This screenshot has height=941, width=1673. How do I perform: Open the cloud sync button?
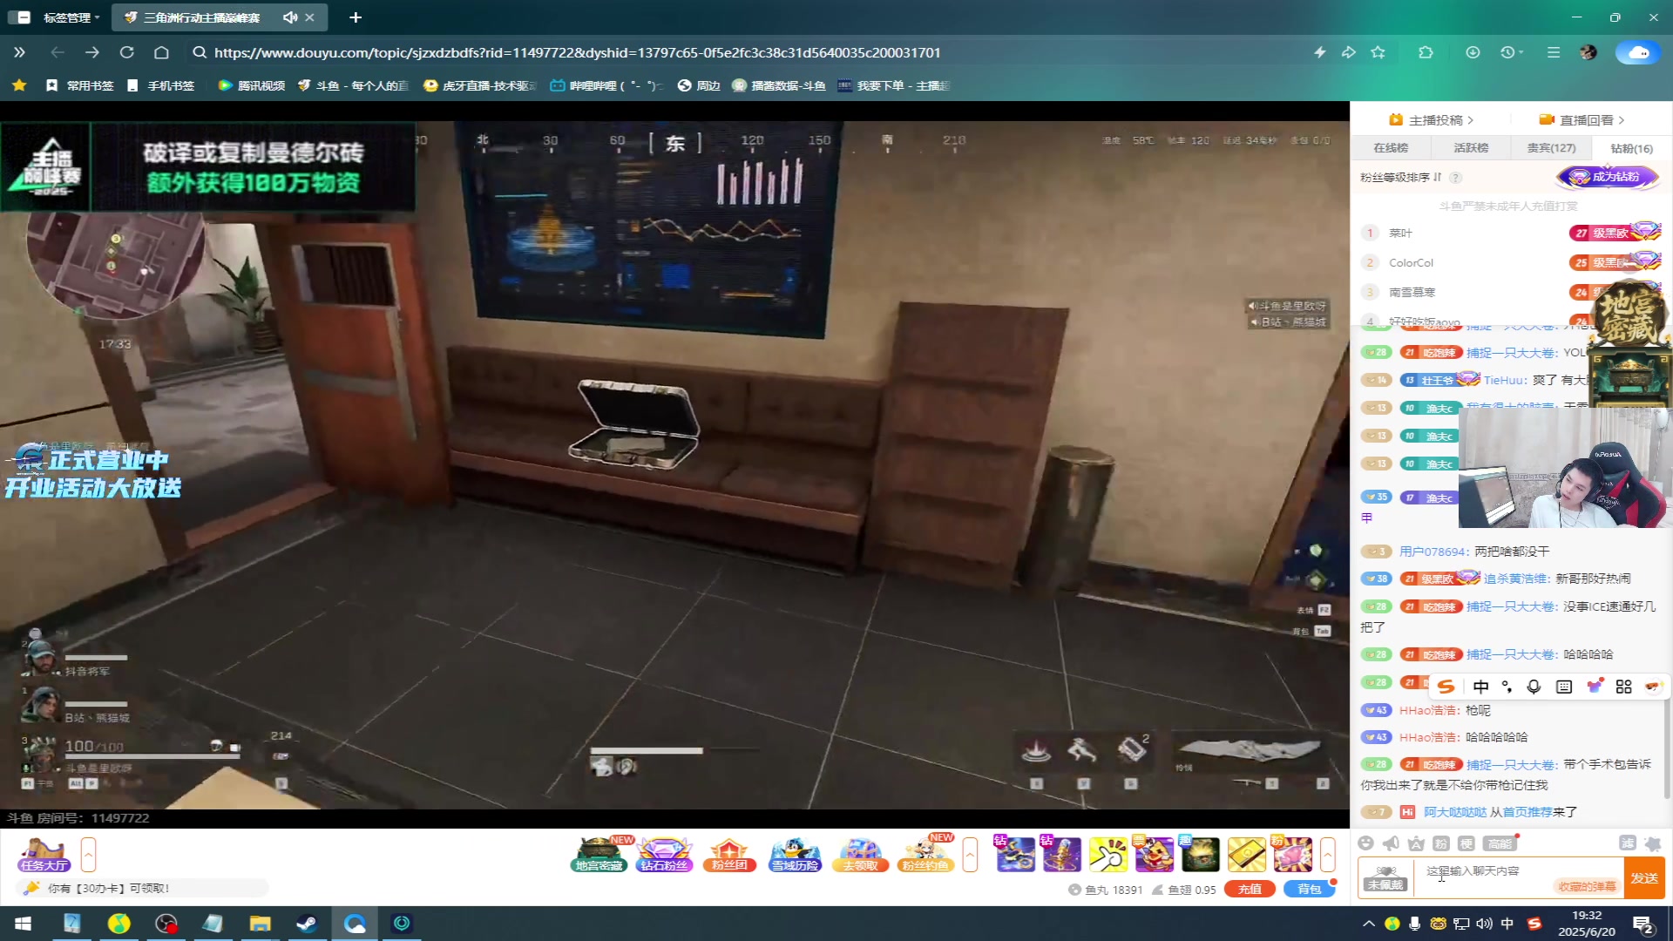pos(1637,52)
